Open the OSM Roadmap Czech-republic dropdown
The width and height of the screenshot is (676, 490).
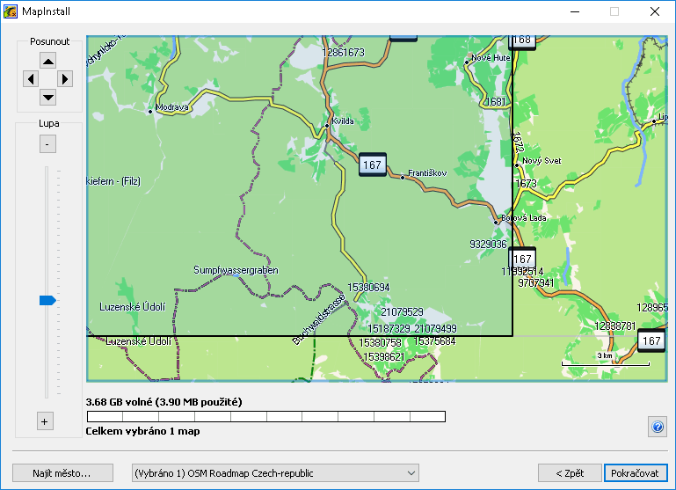275,473
